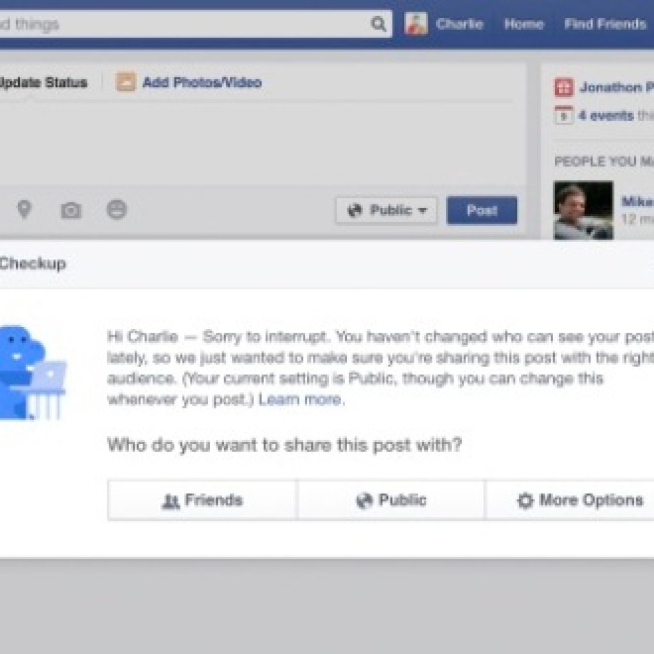
Task: Choose the Add Photos/Video tab
Action: pyautogui.click(x=202, y=82)
